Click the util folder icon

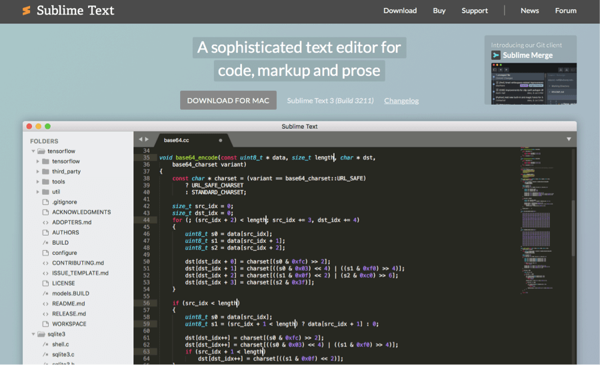click(x=45, y=192)
